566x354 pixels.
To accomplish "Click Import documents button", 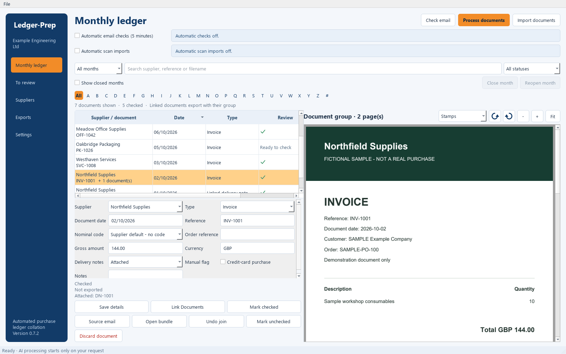I will pyautogui.click(x=536, y=20).
